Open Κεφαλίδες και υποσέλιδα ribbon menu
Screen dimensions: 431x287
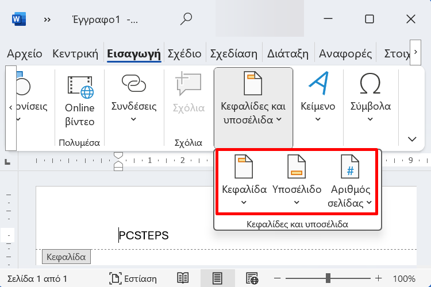[x=253, y=108]
